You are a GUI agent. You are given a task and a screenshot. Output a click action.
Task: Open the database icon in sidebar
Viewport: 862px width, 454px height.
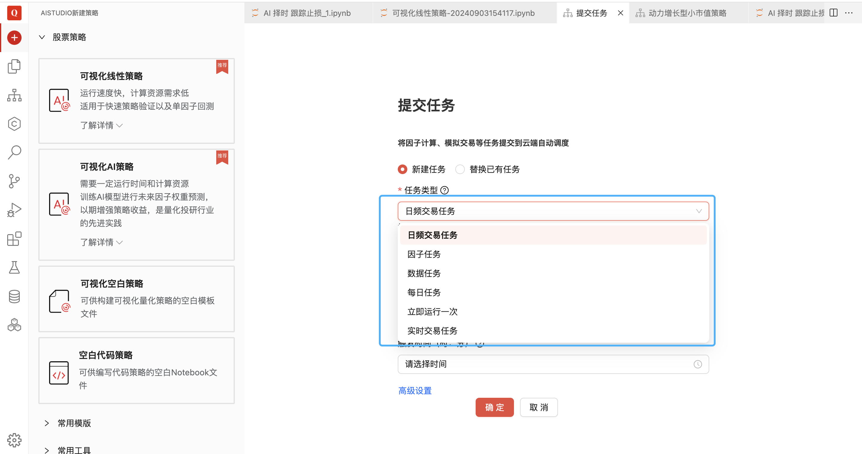(x=14, y=296)
